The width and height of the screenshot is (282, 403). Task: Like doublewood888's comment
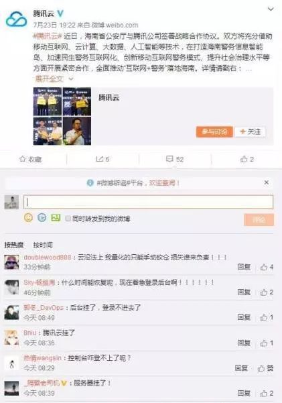(x=267, y=267)
